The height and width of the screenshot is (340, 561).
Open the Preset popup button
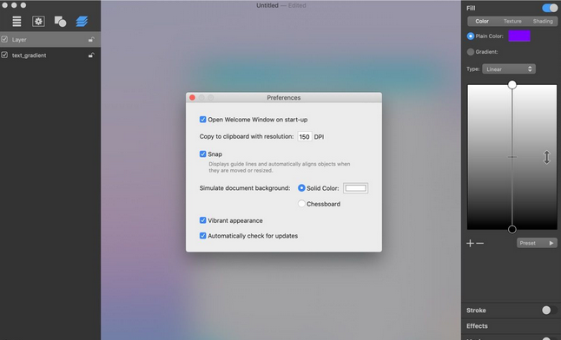[x=537, y=243]
